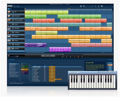The image size is (120, 97).
Task: Undo the last action in top toolbar
Action: coord(84,6)
